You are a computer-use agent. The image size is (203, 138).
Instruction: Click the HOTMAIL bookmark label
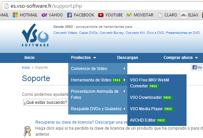(29, 15)
